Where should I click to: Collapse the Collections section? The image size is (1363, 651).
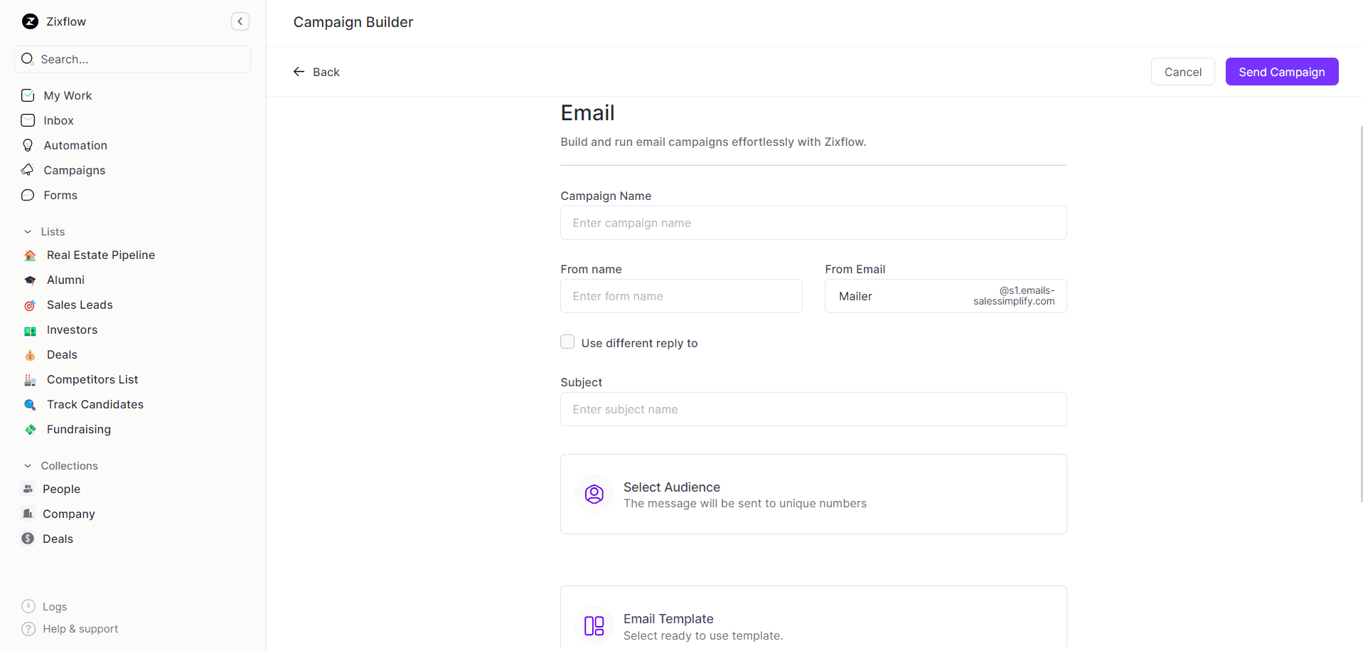[x=27, y=465]
